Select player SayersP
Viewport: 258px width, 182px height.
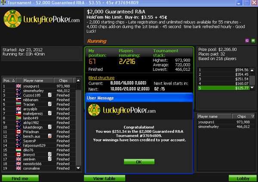[x=39, y=141]
